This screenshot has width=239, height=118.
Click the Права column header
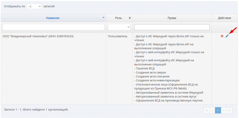click(172, 18)
